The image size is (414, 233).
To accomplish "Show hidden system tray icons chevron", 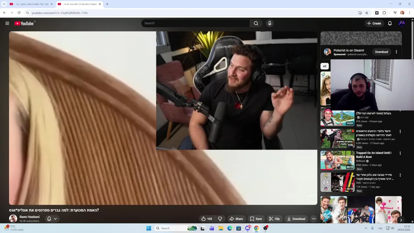I will pos(366,228).
